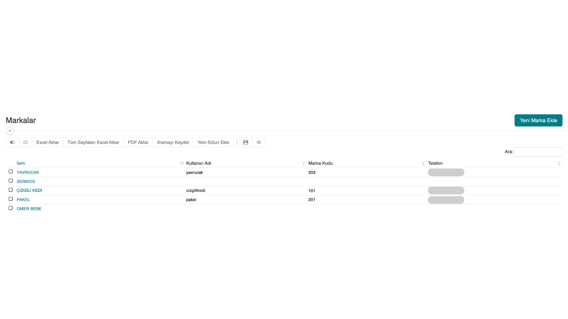Image resolution: width=568 pixels, height=319 pixels.
Task: Click sort icon on Telefon column
Action: (559, 163)
